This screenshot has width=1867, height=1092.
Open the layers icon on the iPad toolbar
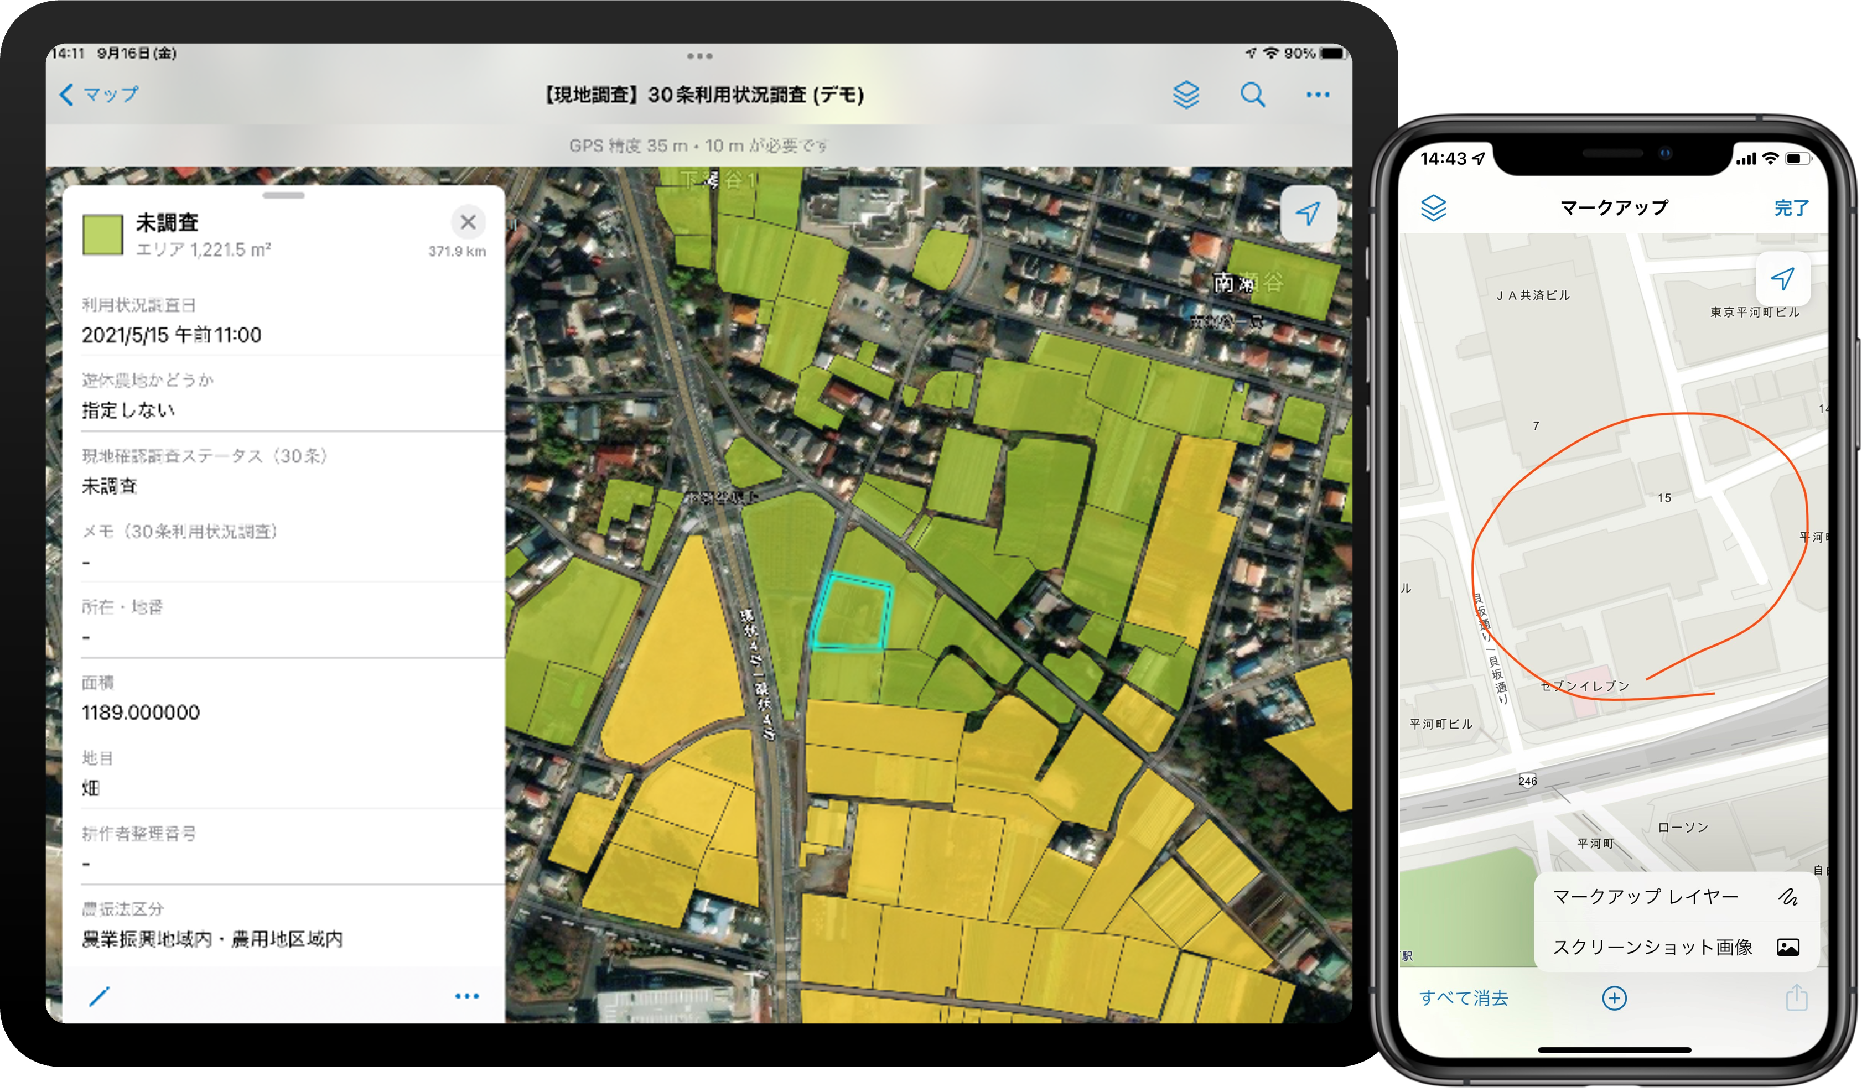[x=1185, y=95]
